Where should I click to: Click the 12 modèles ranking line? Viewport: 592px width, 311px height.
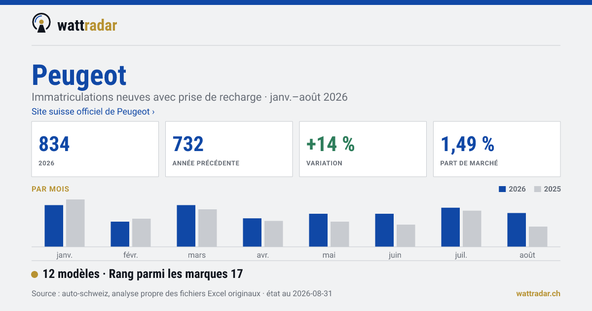pos(143,274)
